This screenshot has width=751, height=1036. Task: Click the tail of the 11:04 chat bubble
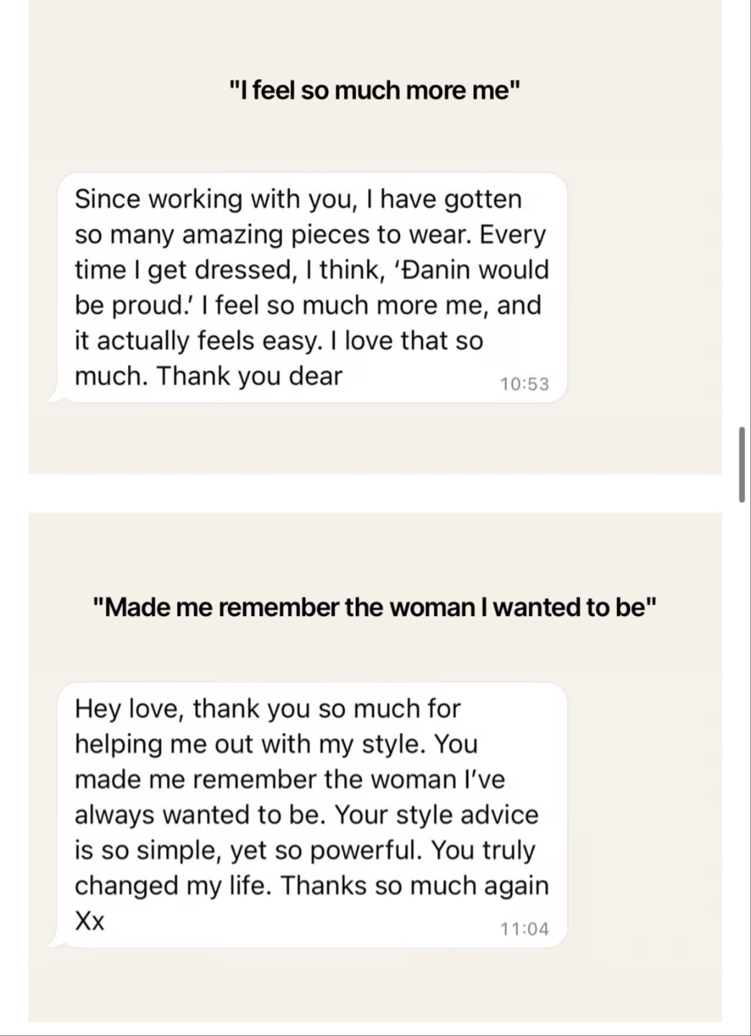[55, 940]
